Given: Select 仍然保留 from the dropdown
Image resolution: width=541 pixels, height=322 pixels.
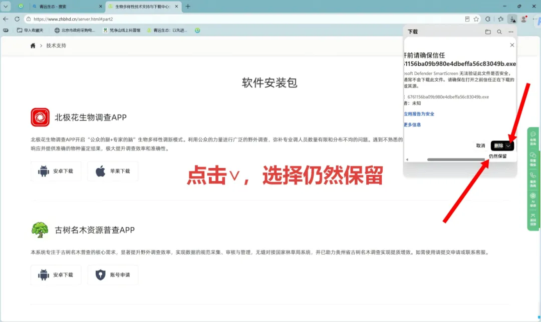Looking at the screenshot, I should coord(497,156).
